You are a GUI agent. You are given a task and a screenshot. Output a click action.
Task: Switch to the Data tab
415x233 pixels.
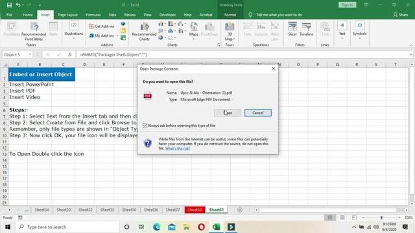coord(112,15)
